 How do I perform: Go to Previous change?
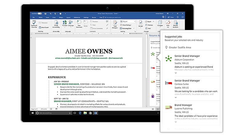(149, 25)
